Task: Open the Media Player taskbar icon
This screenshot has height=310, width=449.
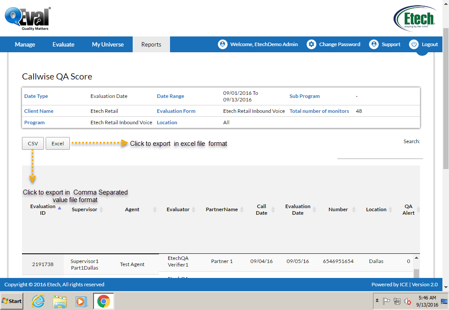Action: (81, 301)
